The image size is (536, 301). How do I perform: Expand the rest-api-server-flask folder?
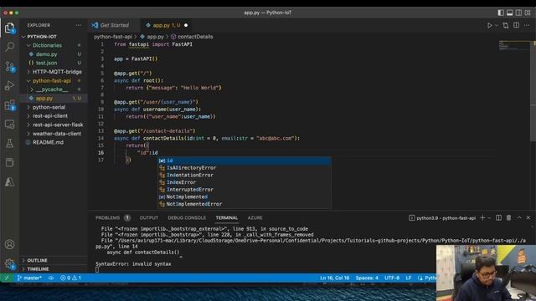(x=54, y=125)
